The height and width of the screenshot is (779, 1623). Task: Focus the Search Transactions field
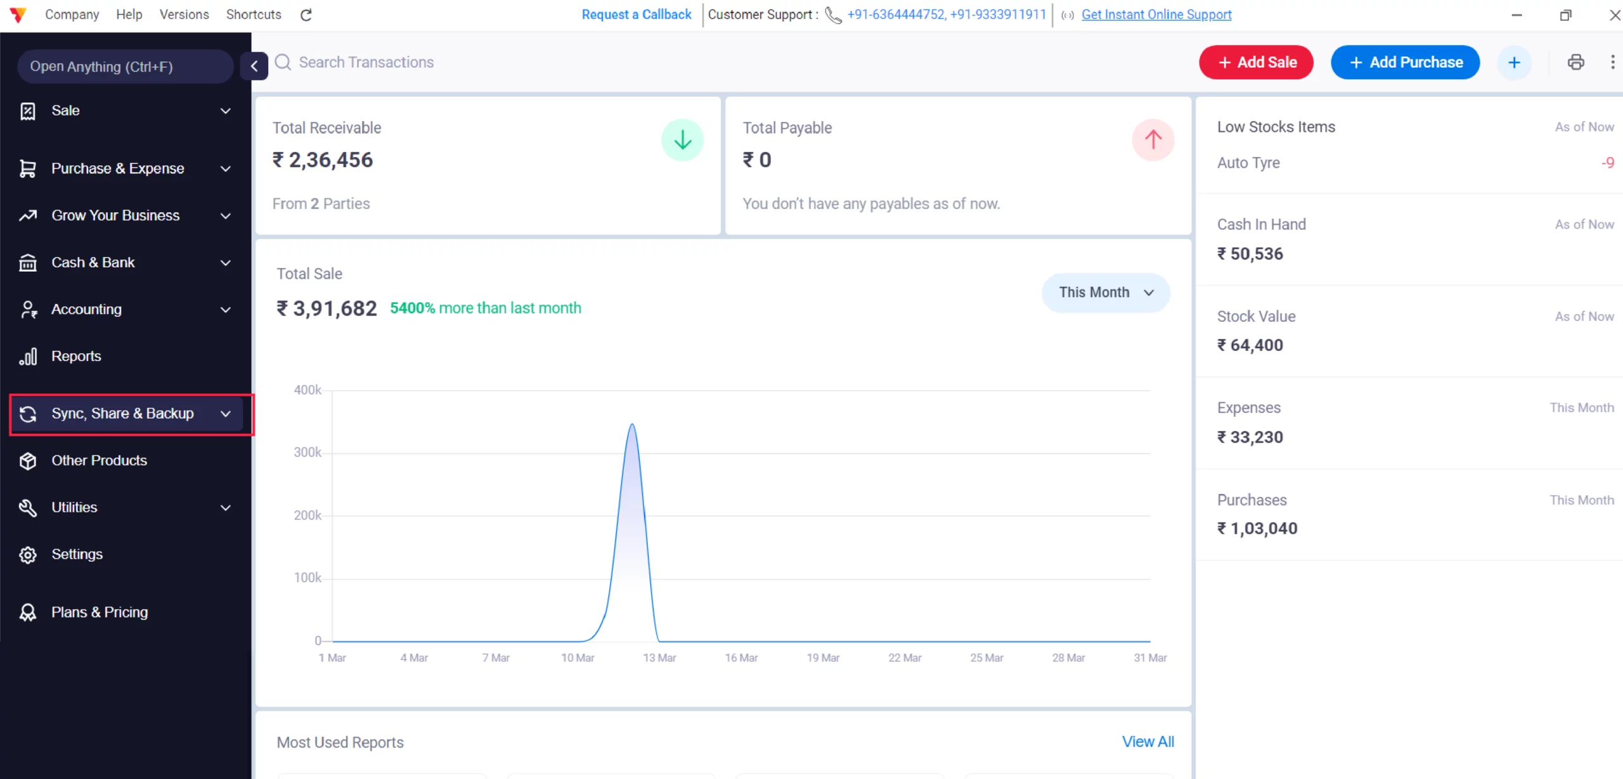(x=366, y=62)
